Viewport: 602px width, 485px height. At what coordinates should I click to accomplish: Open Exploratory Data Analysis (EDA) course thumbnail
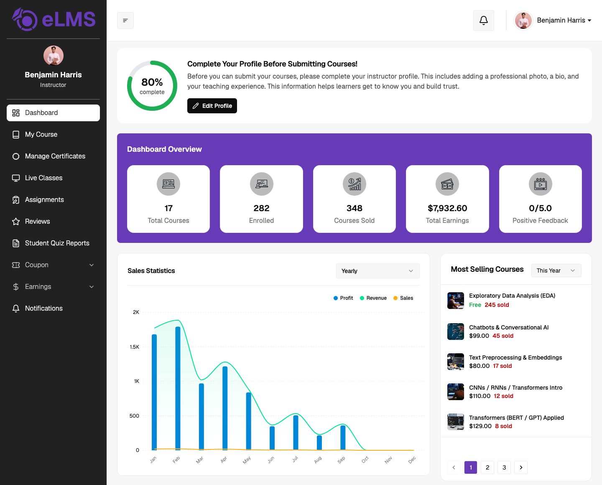pyautogui.click(x=456, y=301)
